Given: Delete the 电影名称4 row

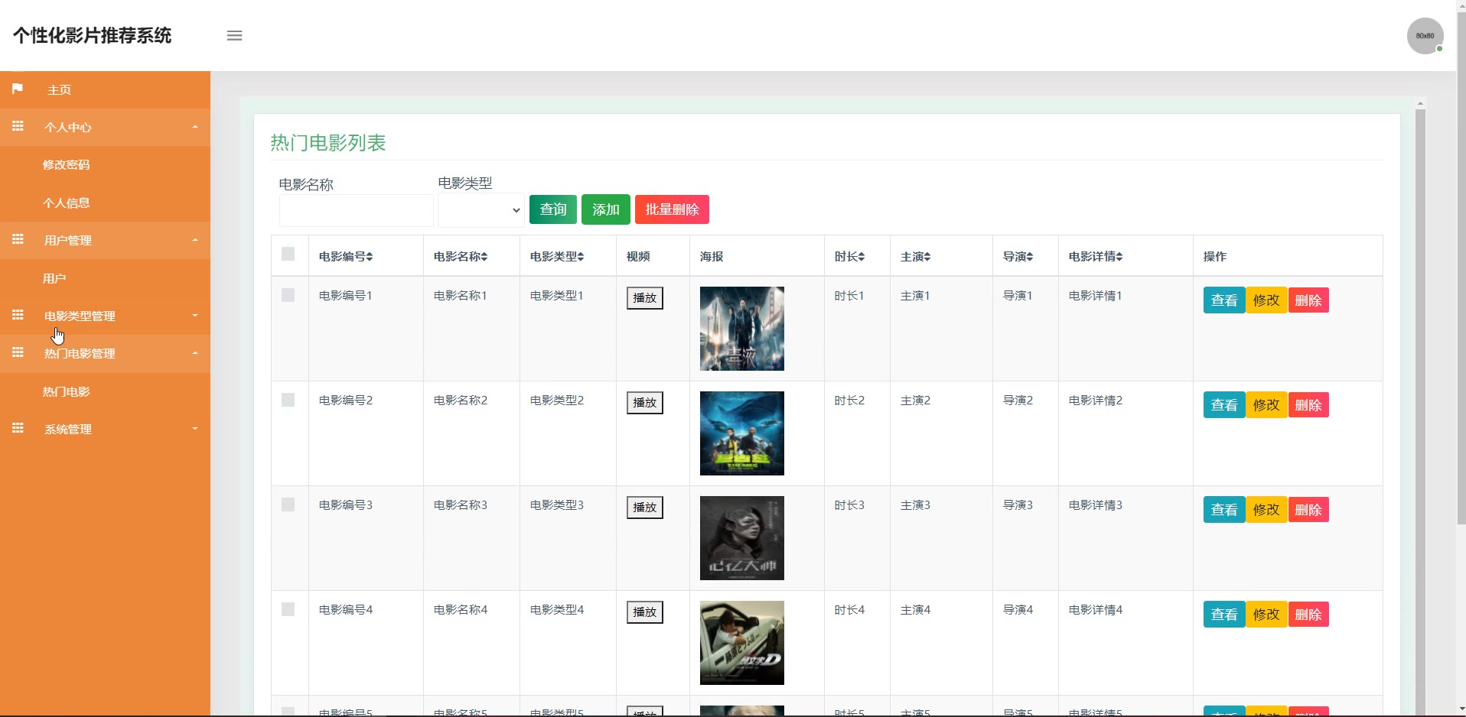Looking at the screenshot, I should 1308,615.
